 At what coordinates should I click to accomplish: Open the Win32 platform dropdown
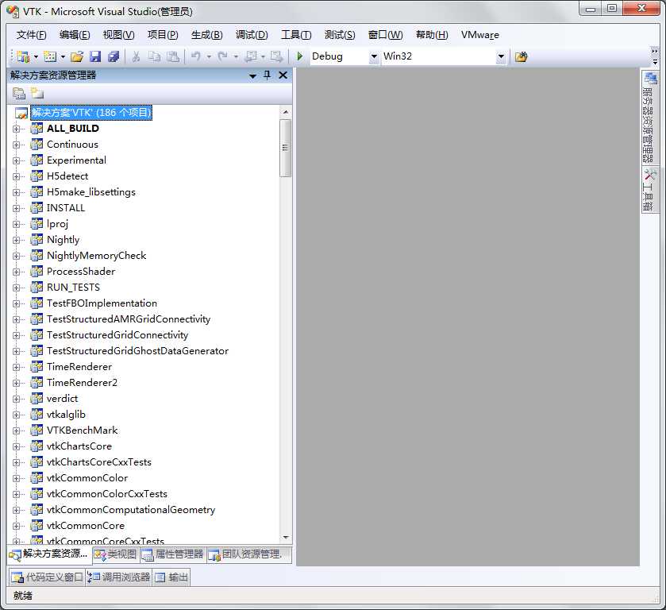pyautogui.click(x=501, y=56)
